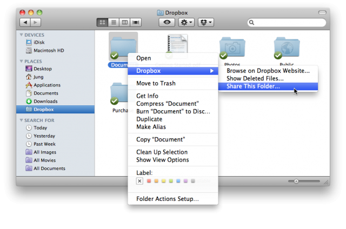The height and width of the screenshot is (229, 346).
Task: Choose Duplicate from the context menu
Action: (x=173, y=119)
